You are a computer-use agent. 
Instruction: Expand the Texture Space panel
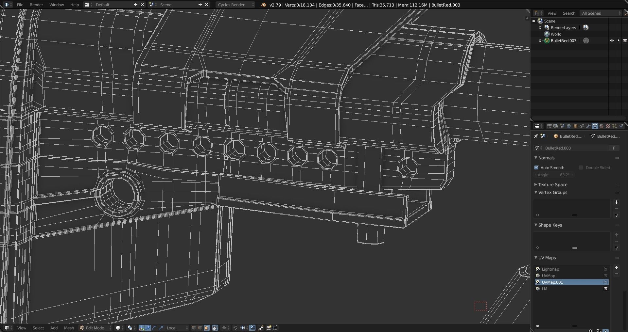553,184
